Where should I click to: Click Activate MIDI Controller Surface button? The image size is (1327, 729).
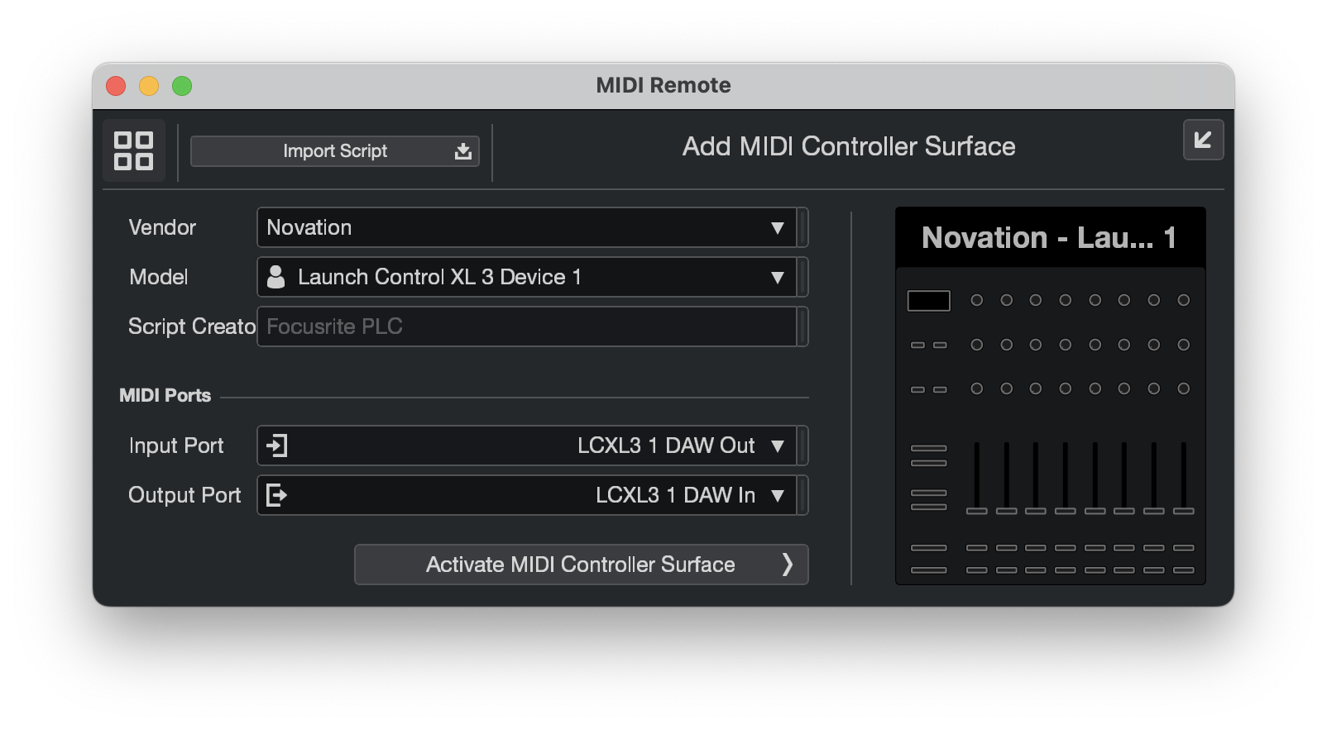coord(581,565)
